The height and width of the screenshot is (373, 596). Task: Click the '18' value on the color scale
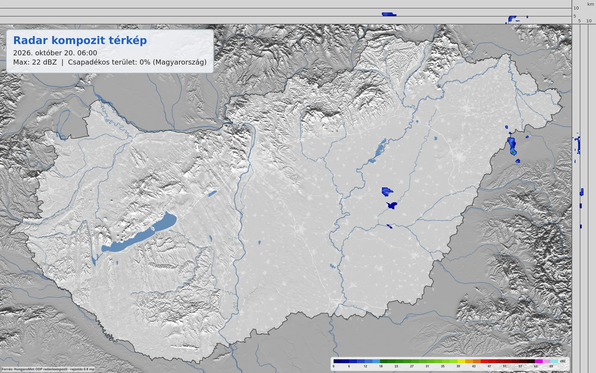[x=381, y=366]
